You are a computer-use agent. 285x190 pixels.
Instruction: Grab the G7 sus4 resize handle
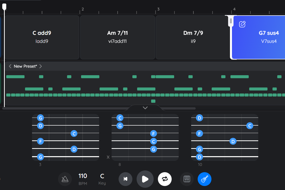(231, 21)
